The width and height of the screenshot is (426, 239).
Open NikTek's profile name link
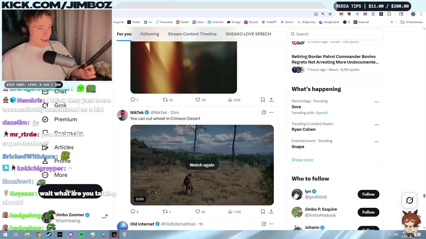[x=137, y=113]
